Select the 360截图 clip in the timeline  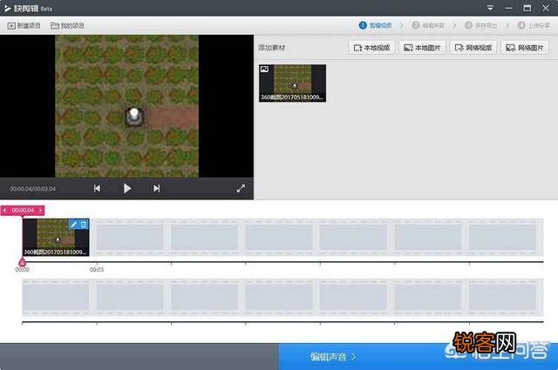tap(56, 237)
